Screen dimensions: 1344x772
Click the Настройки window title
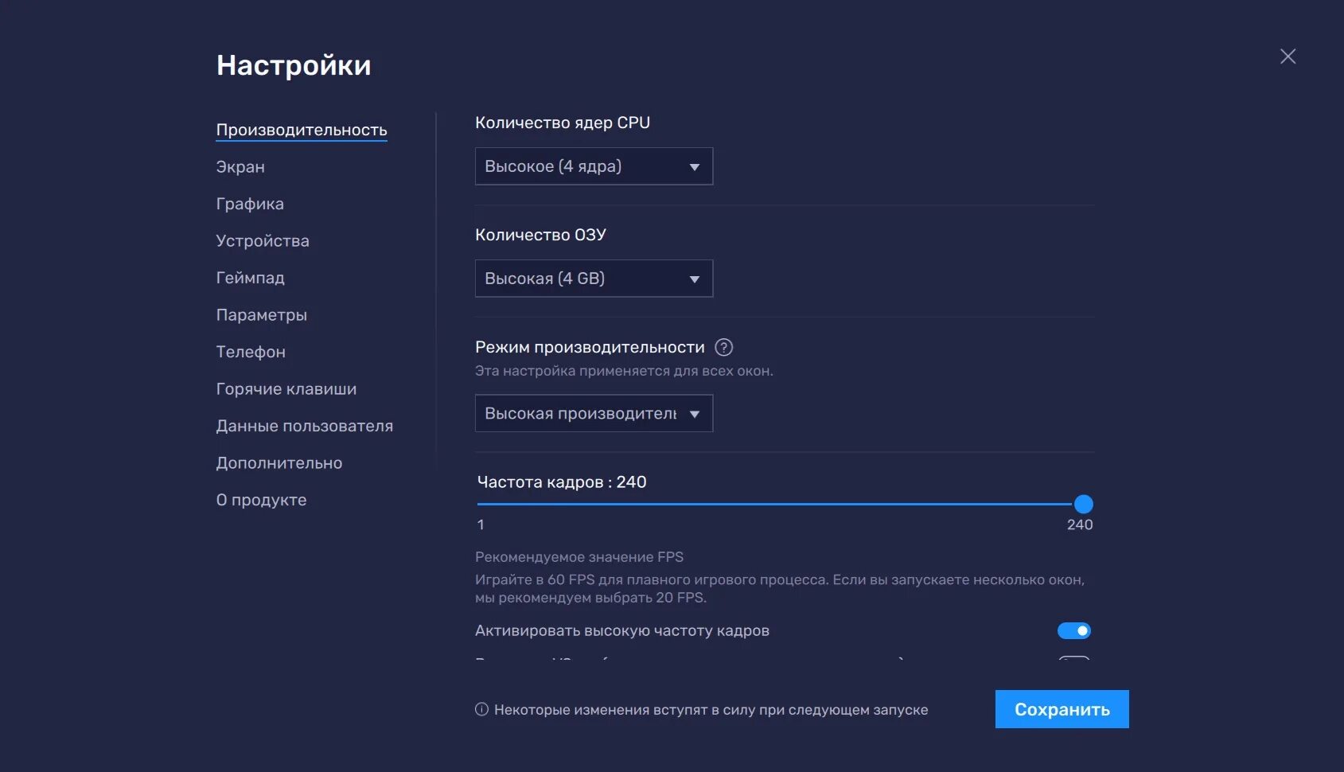coord(294,65)
